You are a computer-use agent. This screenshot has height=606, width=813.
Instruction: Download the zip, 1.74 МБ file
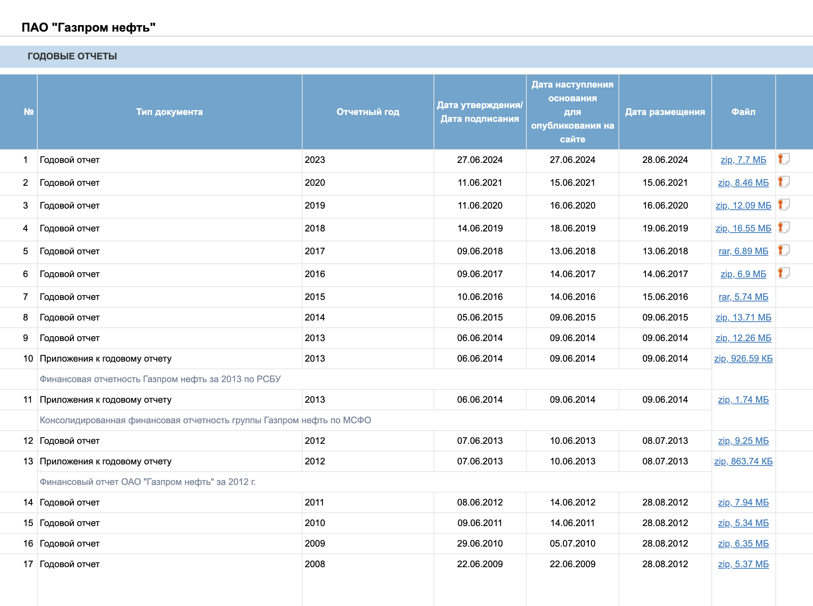[x=743, y=400]
